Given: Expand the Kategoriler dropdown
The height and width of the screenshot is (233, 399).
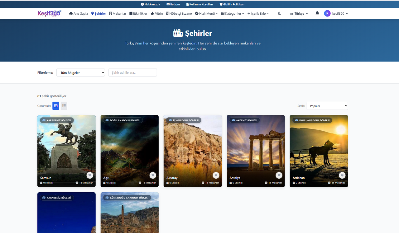Looking at the screenshot, I should (233, 13).
